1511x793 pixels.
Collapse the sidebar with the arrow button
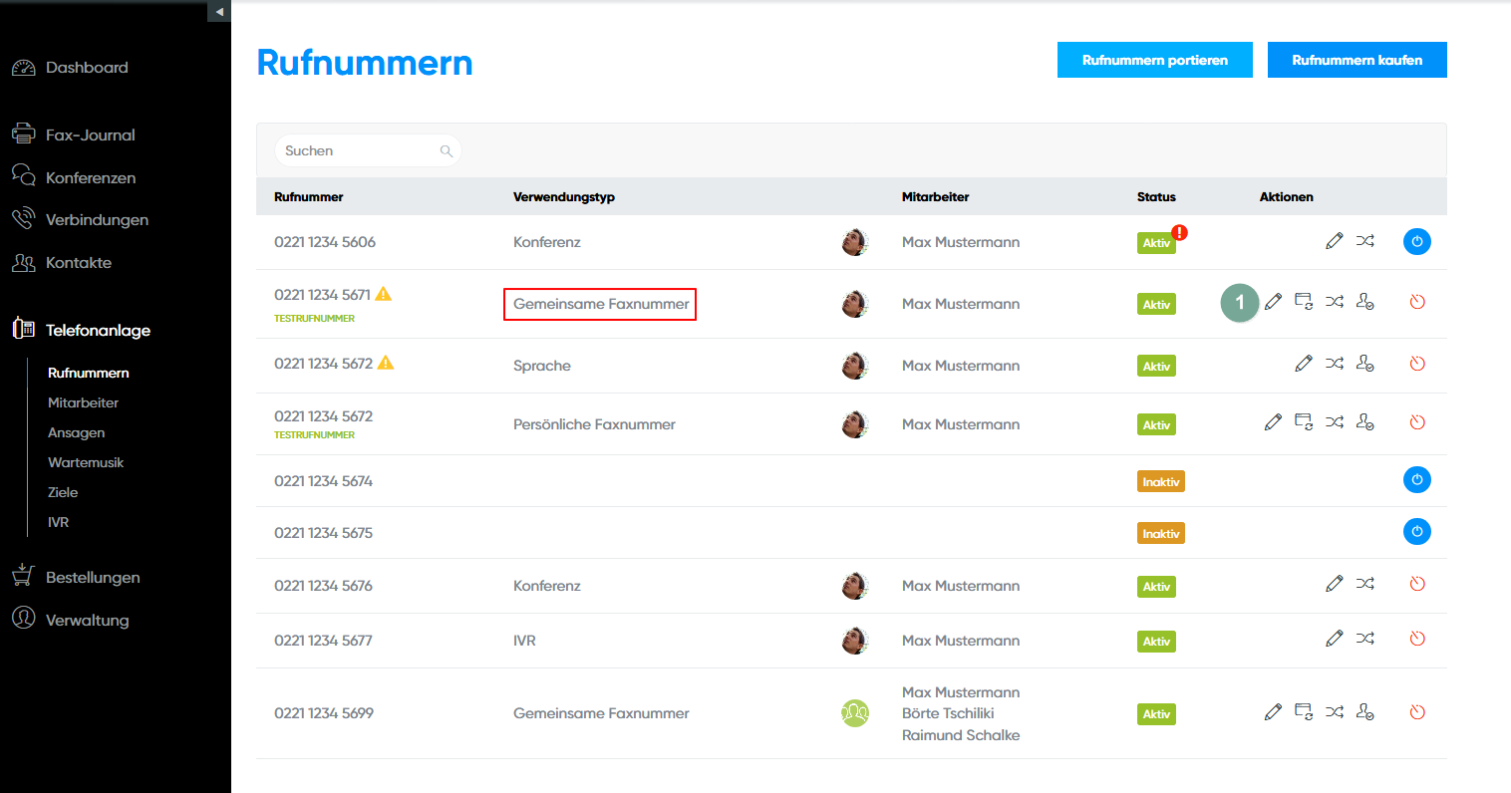point(219,11)
